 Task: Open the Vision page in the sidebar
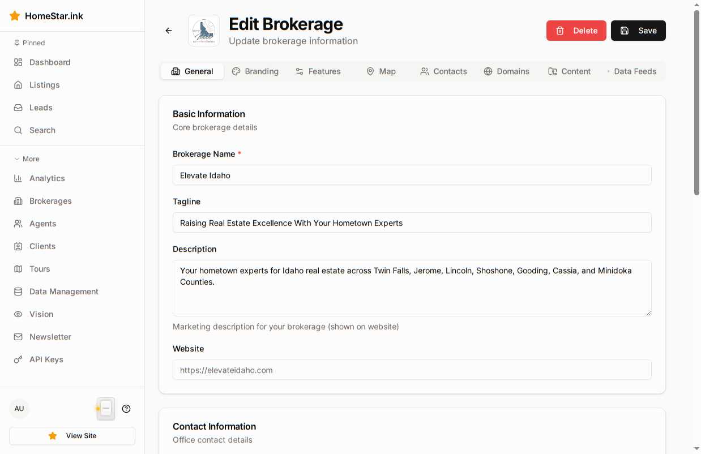click(x=41, y=314)
